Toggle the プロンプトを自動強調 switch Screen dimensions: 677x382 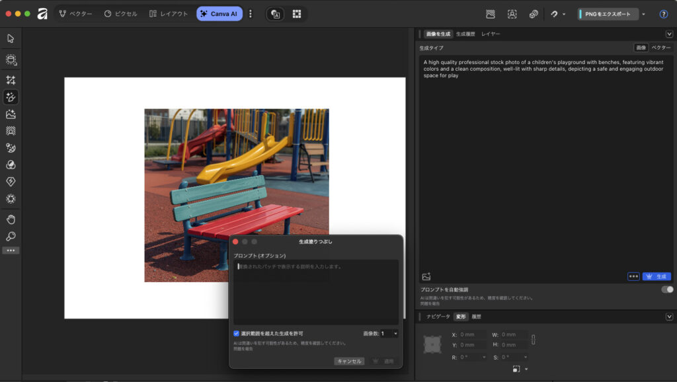click(x=668, y=289)
